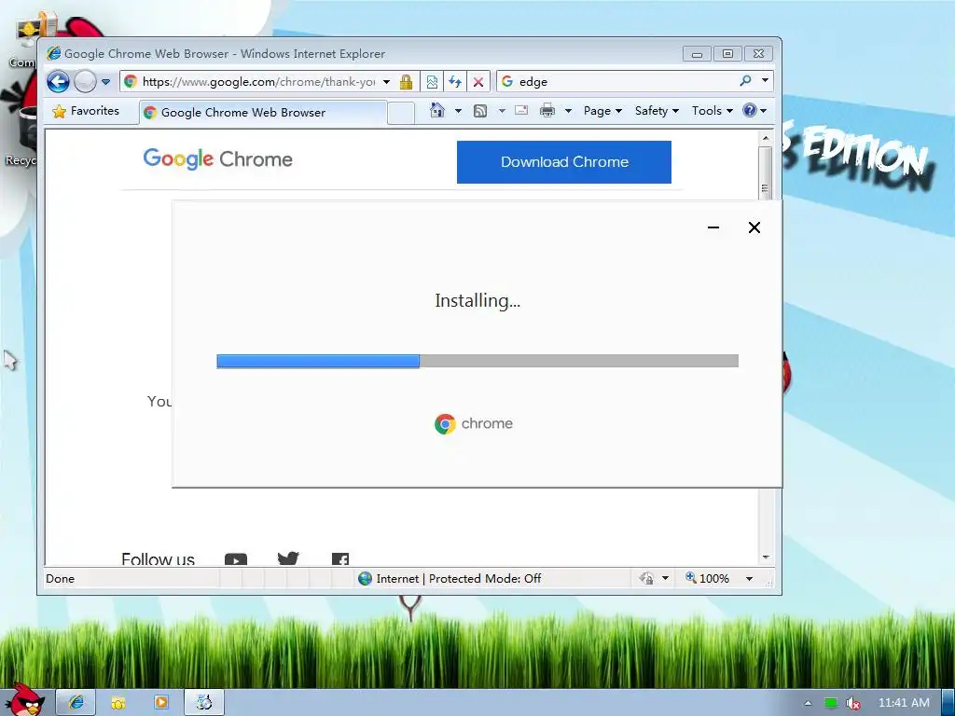Select the Google Chrome Web Browser tab
The width and height of the screenshot is (955, 716).
pos(263,112)
